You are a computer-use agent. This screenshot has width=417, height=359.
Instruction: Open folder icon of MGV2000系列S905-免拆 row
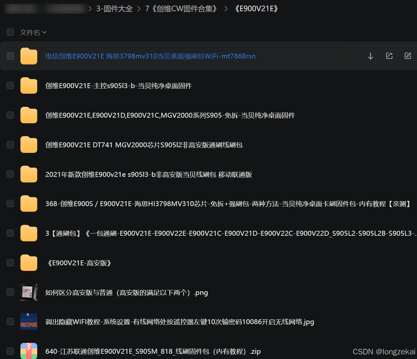pyautogui.click(x=29, y=115)
